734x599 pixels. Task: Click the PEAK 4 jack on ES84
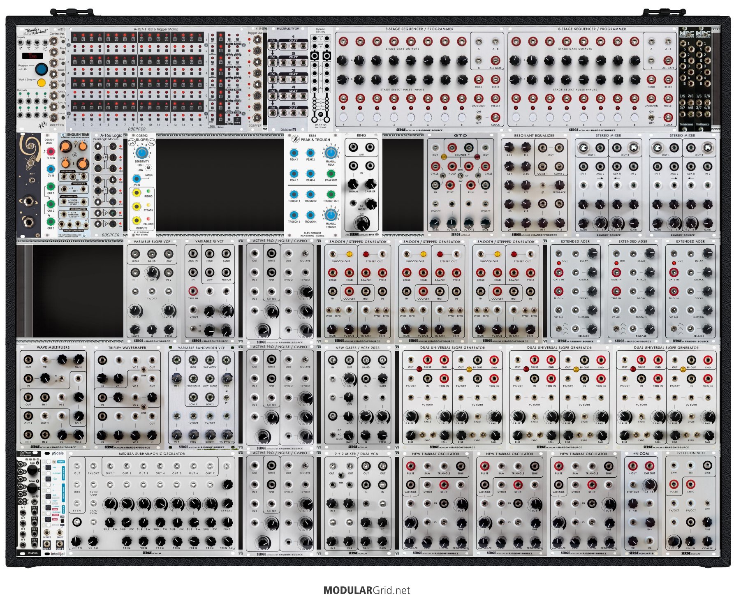(x=310, y=173)
